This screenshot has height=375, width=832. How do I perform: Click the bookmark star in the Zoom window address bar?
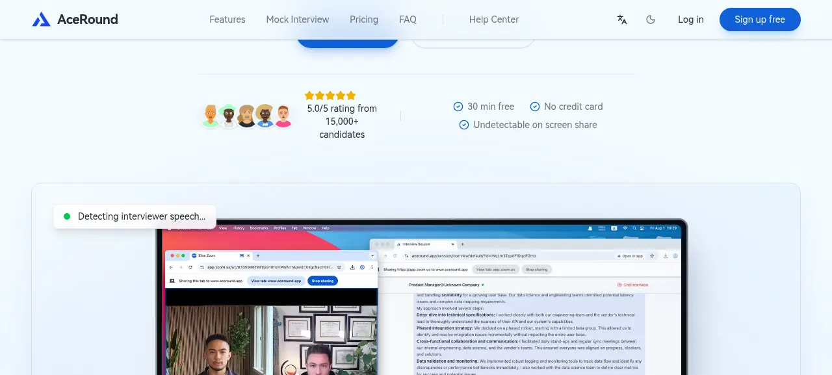[339, 267]
